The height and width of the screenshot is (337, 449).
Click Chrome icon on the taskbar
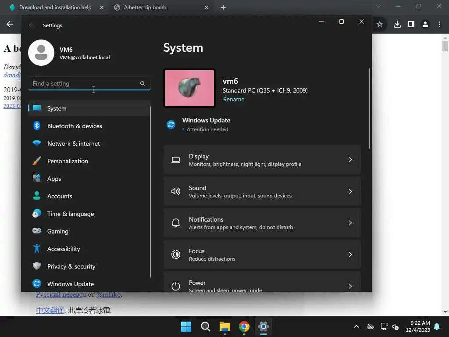244,326
